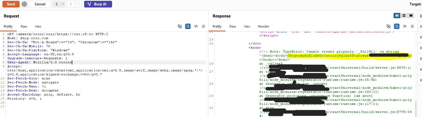
Task: Open Response Render tab
Action: (x=264, y=26)
